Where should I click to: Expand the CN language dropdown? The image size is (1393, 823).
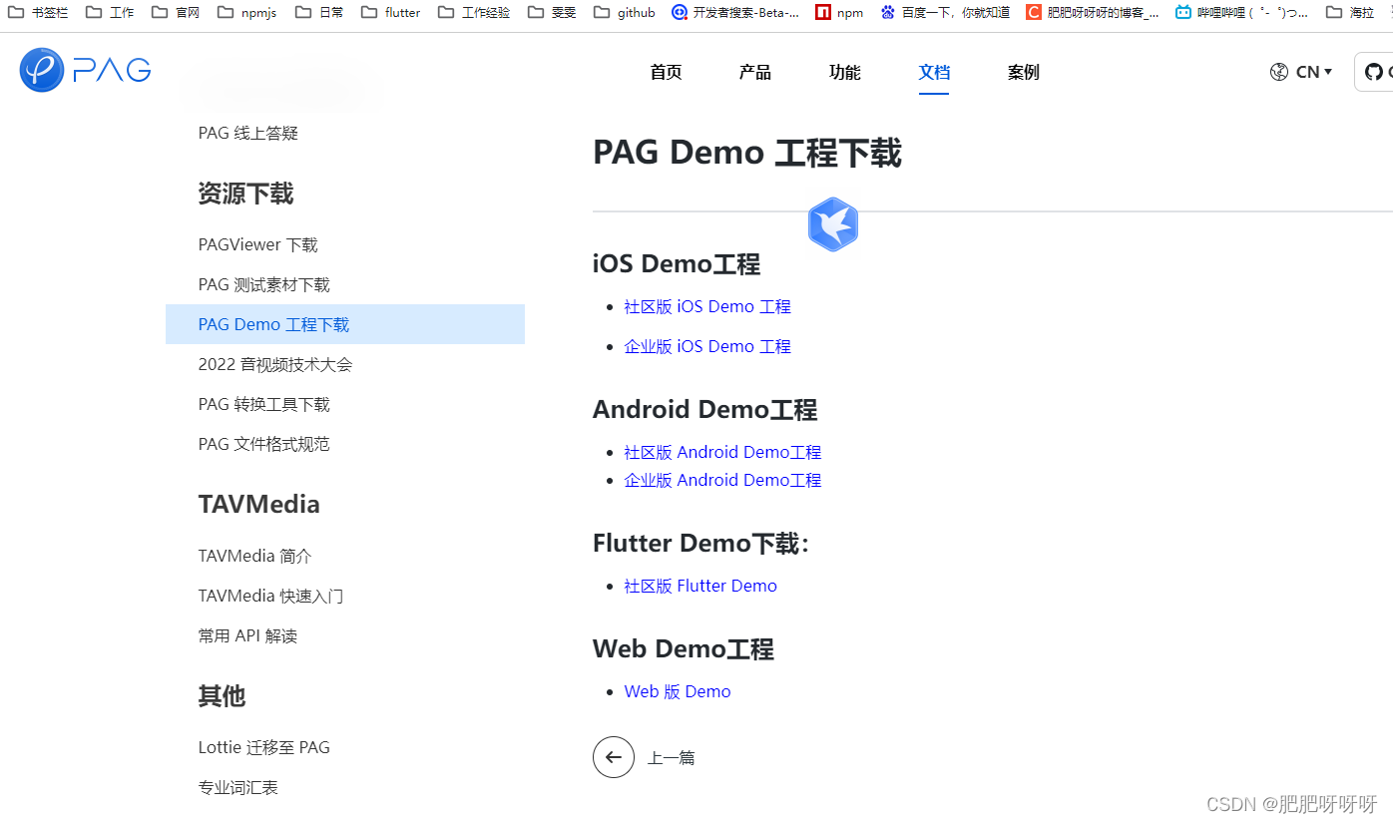coord(1313,72)
